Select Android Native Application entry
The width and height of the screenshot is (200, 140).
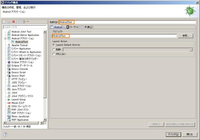click(25, 35)
